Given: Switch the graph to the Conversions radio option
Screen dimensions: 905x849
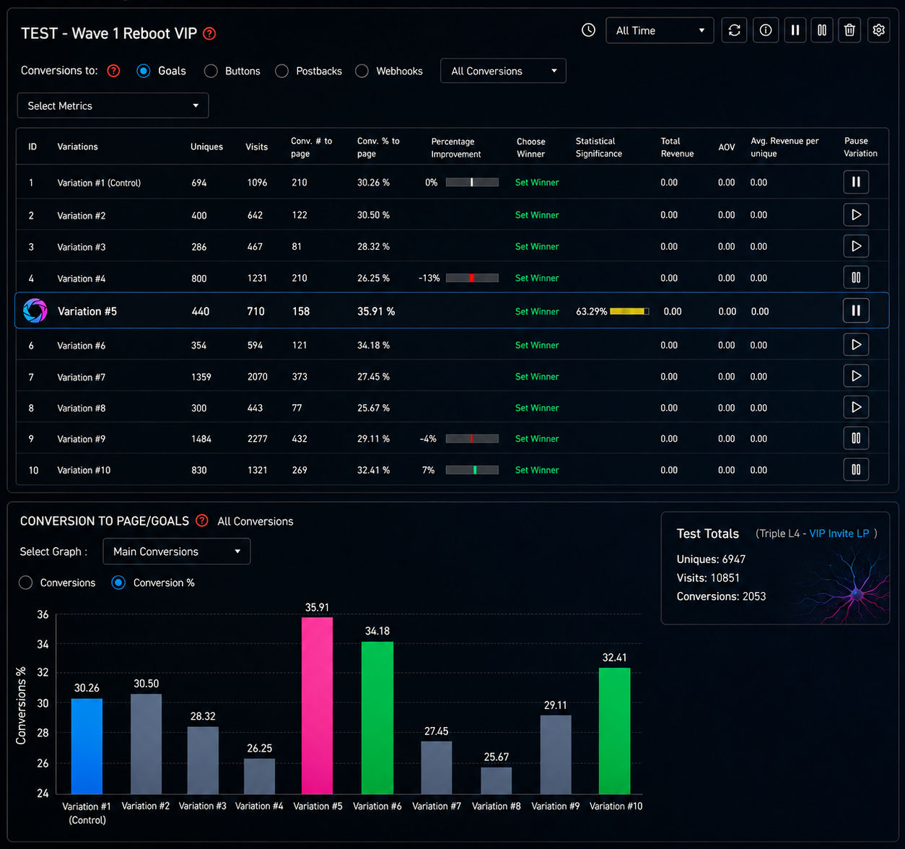Looking at the screenshot, I should tap(26, 583).
